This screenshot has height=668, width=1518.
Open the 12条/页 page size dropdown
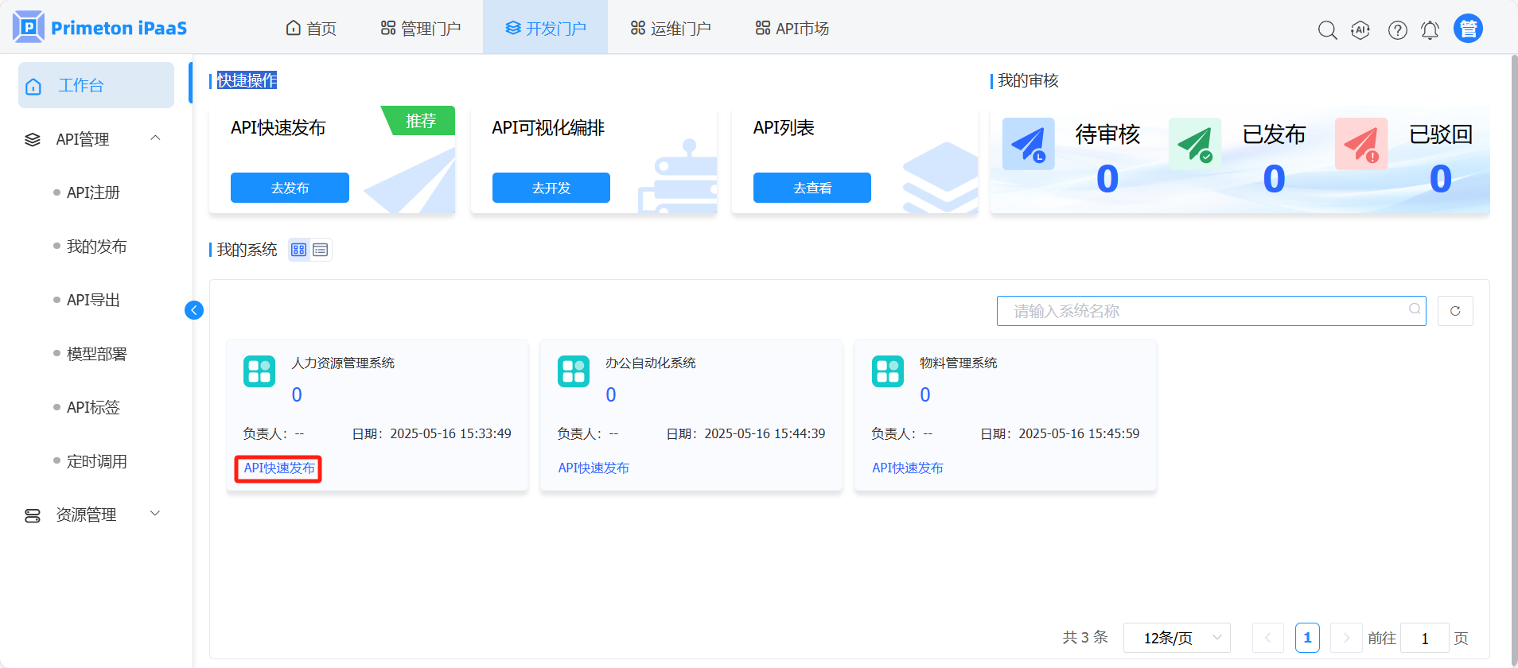click(1176, 638)
